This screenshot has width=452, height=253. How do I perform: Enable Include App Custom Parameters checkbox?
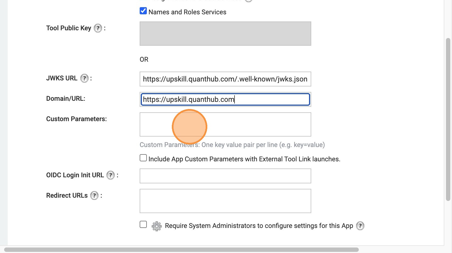tap(143, 158)
